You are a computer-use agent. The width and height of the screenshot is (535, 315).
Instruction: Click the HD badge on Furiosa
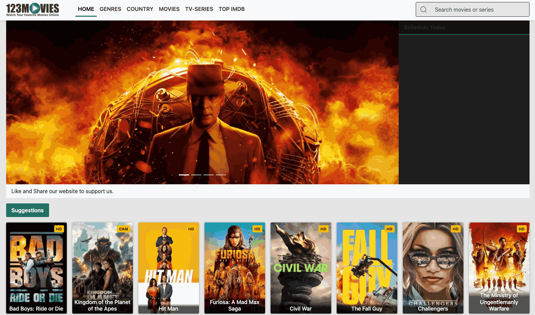(x=257, y=229)
